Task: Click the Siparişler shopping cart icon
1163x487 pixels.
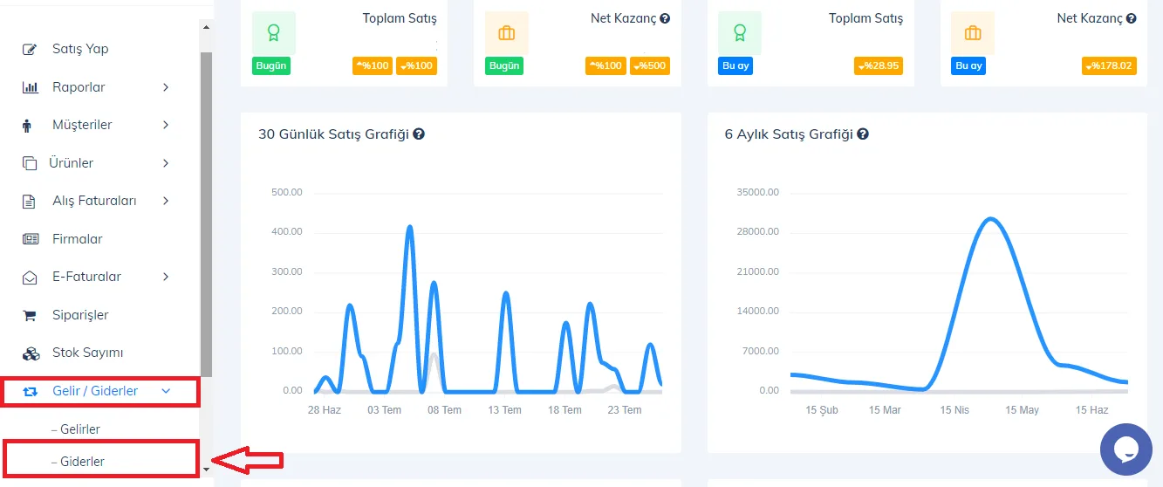Action: (30, 315)
